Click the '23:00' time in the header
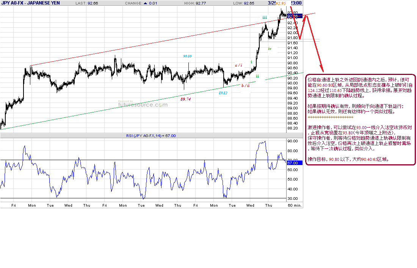The image size is (417, 268). coord(296,3)
